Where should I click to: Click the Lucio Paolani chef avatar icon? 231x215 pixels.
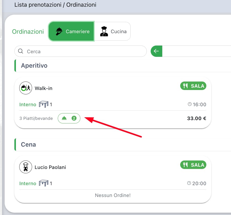26,167
